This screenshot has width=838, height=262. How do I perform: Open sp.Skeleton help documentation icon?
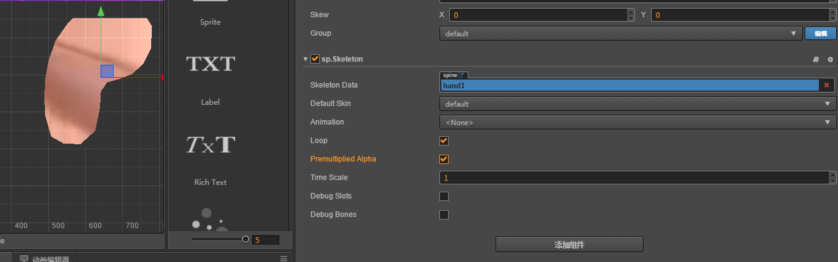click(816, 59)
